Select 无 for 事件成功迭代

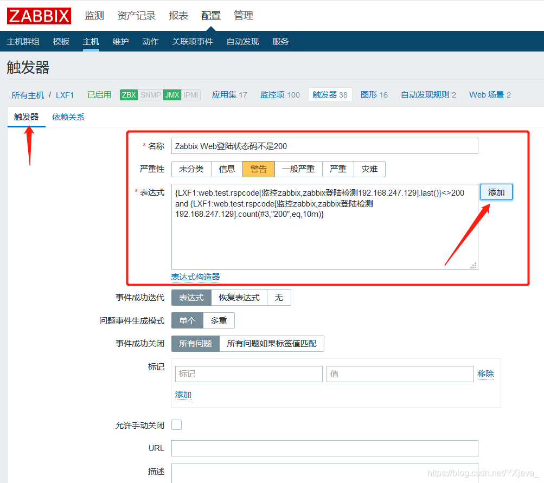(x=279, y=298)
